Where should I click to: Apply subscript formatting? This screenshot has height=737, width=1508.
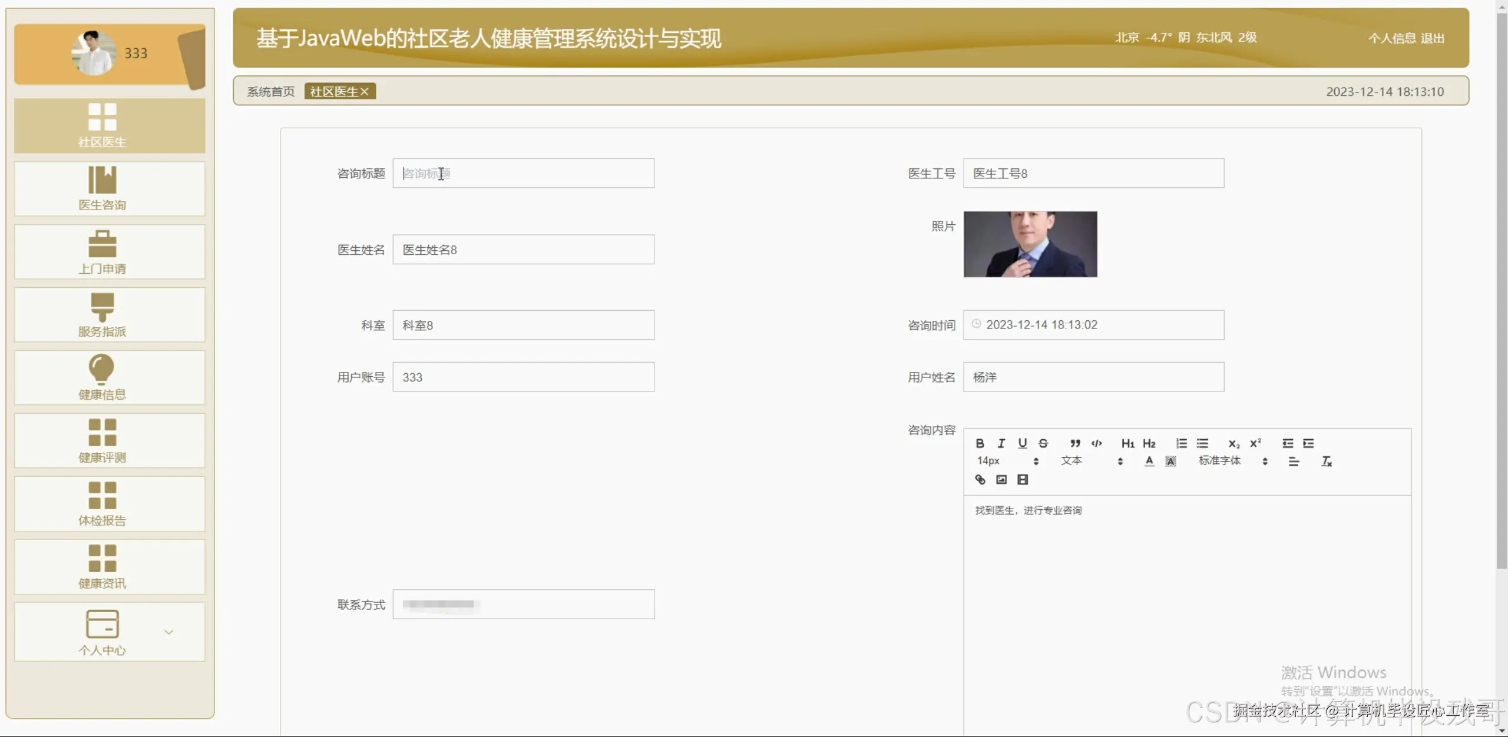click(x=1233, y=443)
